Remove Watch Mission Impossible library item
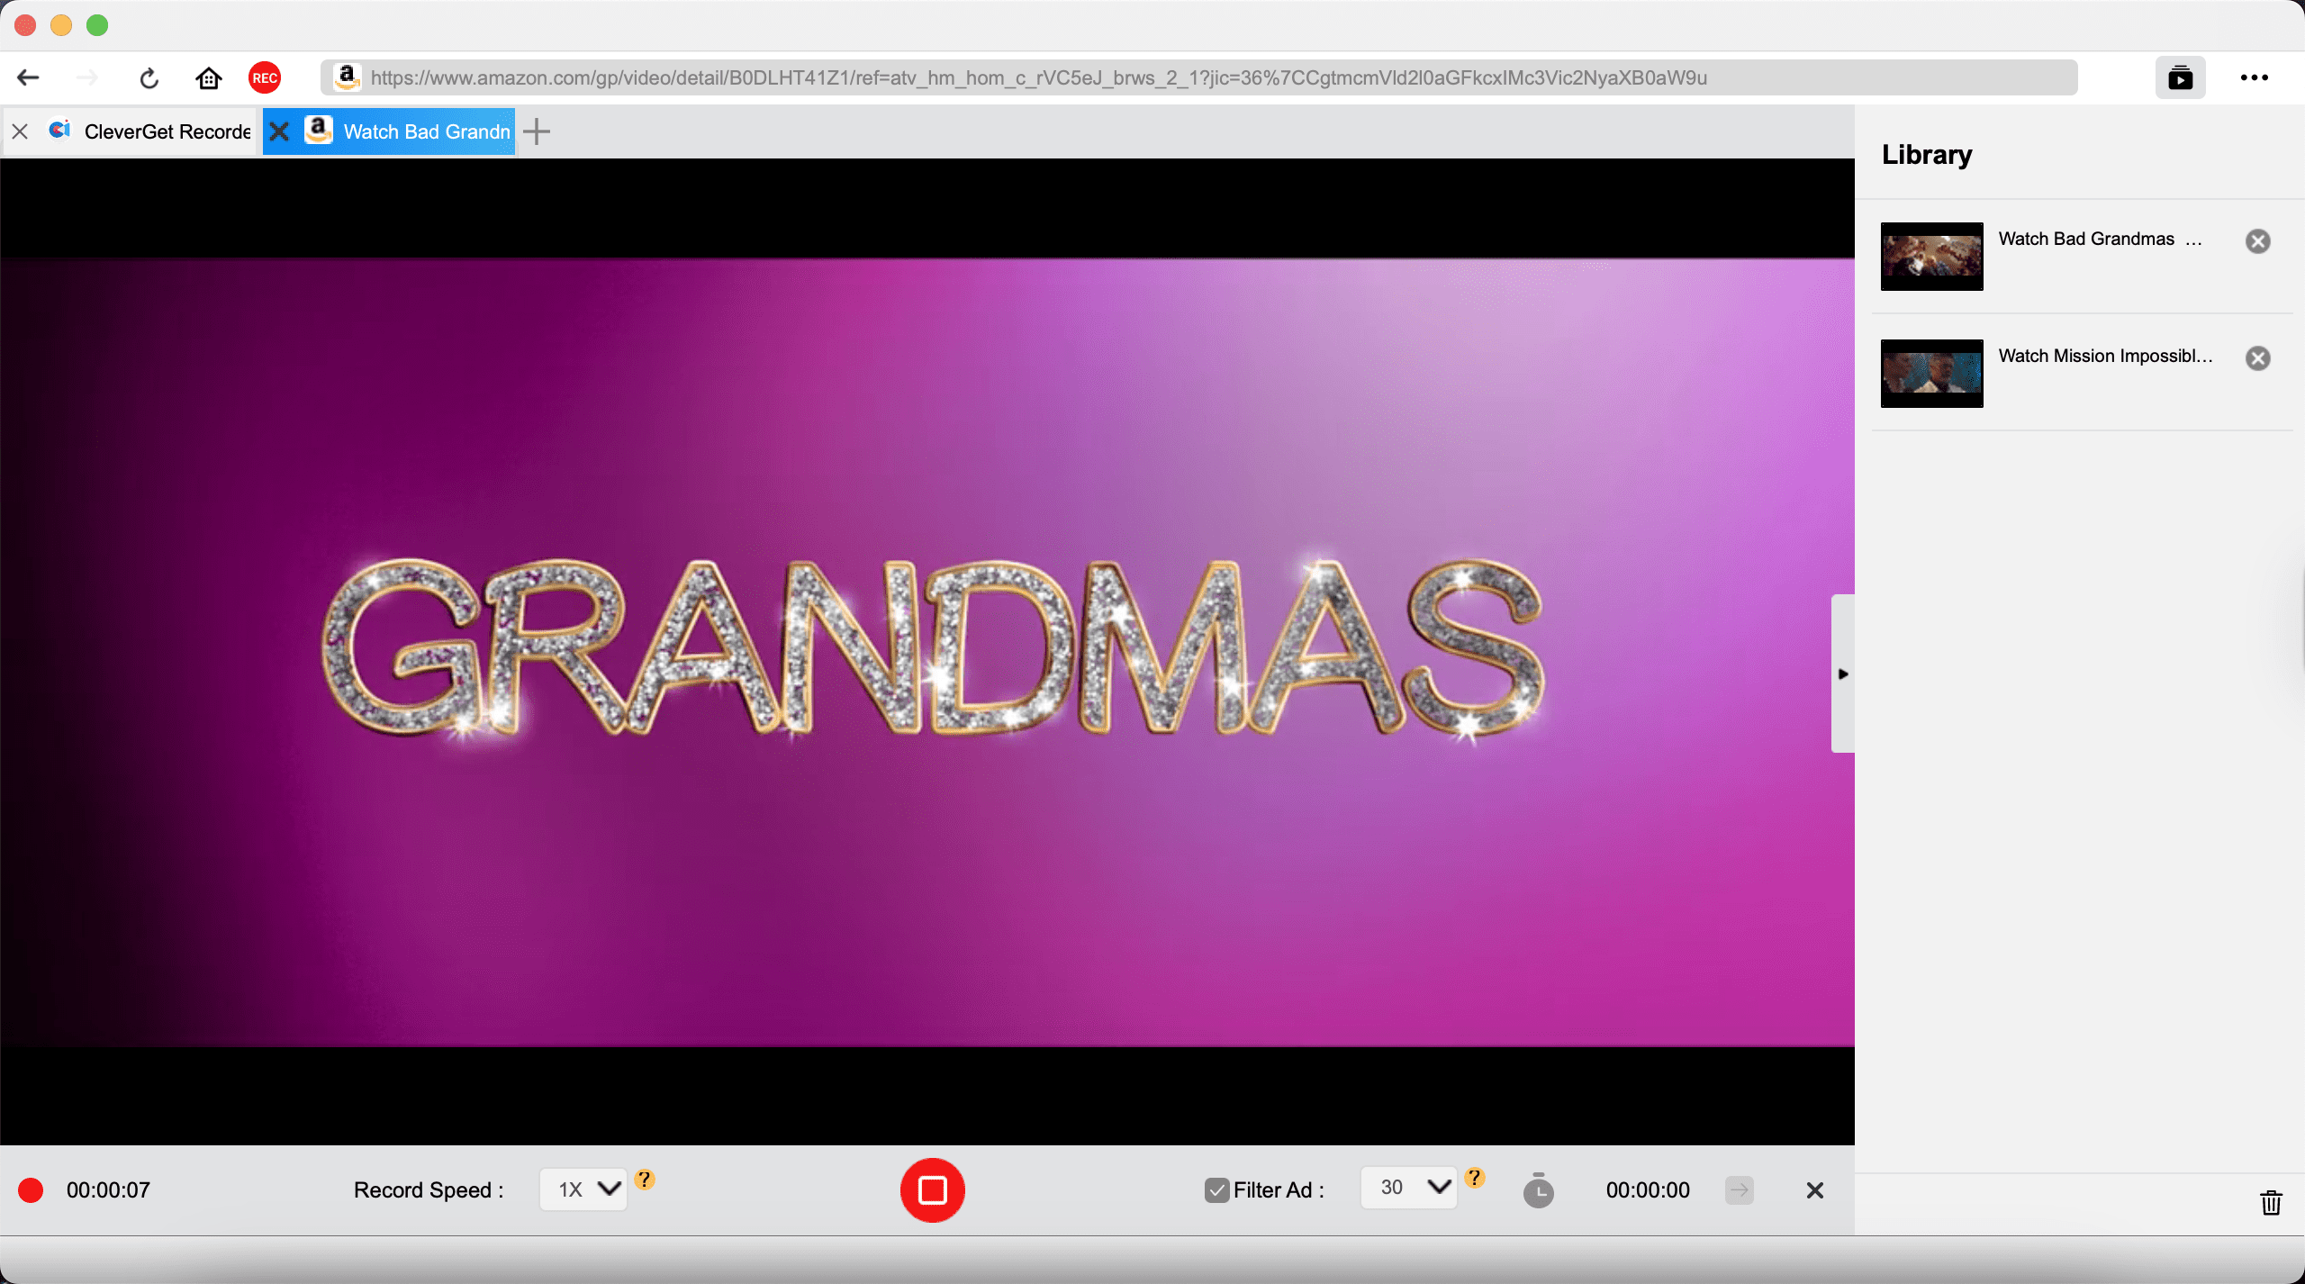 click(2257, 358)
